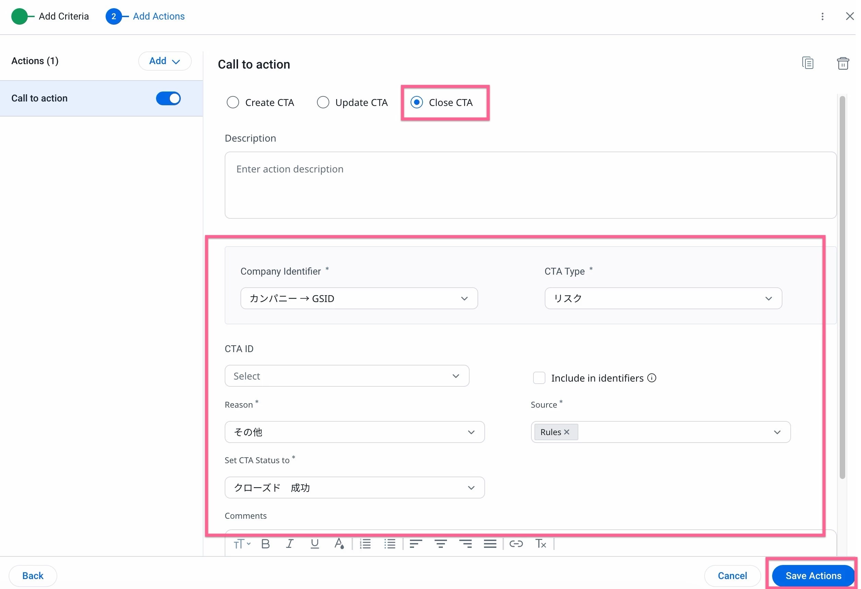
Task: Open the Set CTA Status to dropdown
Action: (x=355, y=488)
